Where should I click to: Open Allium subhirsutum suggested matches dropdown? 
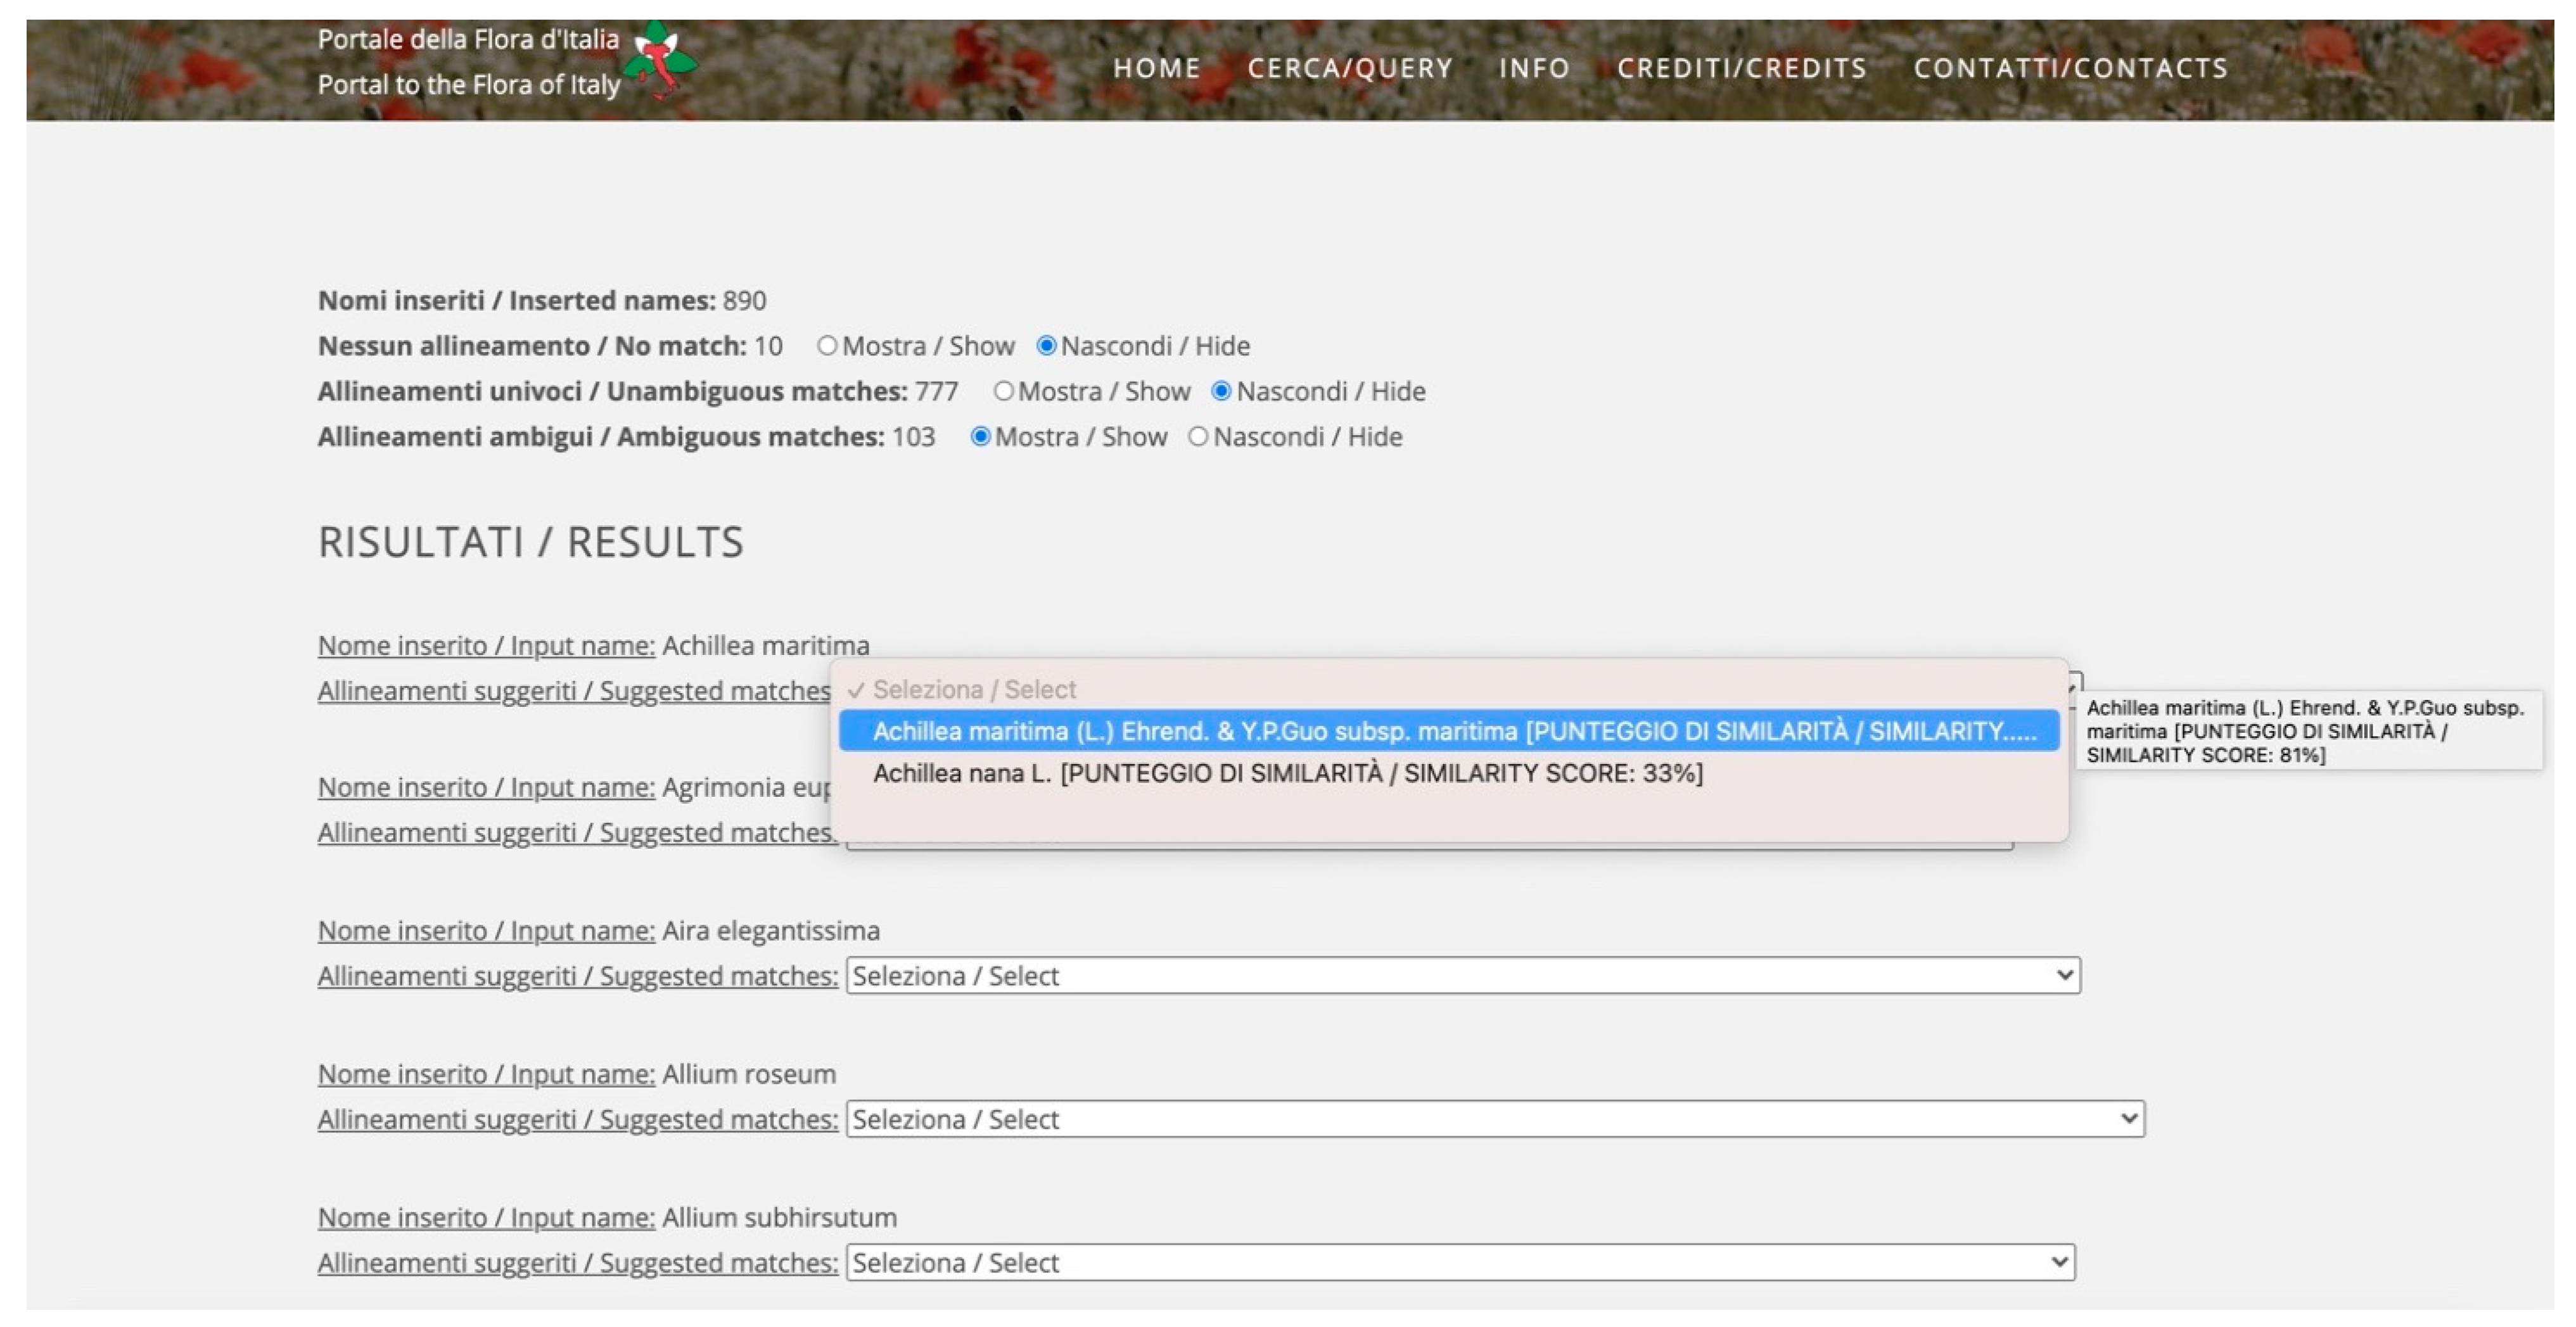point(1459,1262)
